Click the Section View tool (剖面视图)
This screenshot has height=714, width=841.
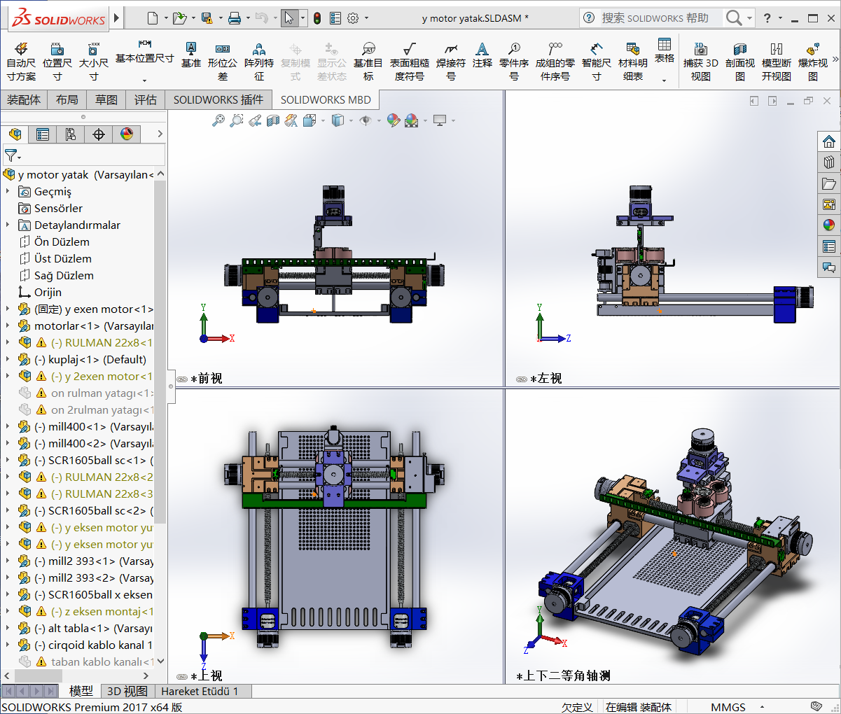tap(740, 61)
